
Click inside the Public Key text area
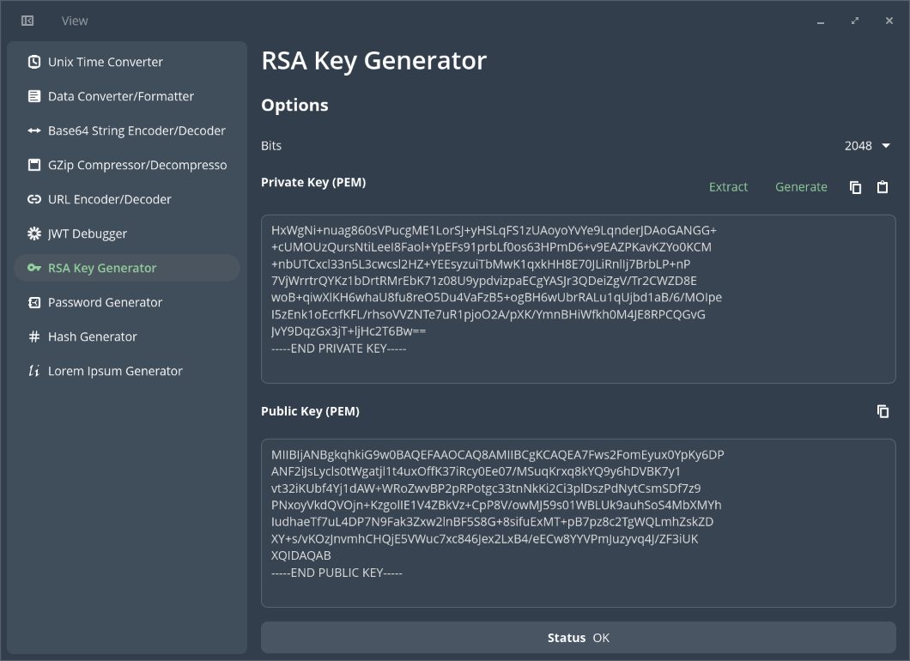click(x=578, y=523)
